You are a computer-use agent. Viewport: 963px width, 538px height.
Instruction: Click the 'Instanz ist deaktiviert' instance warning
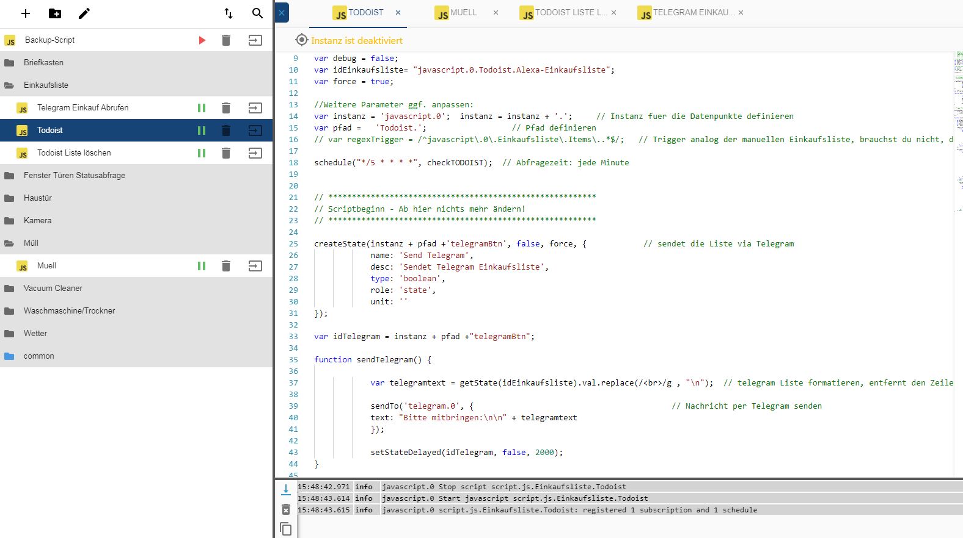[356, 41]
